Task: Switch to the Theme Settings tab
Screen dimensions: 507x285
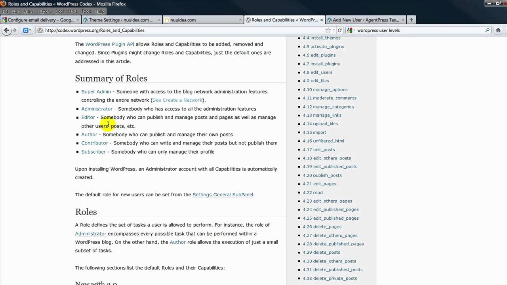Action: [121, 20]
